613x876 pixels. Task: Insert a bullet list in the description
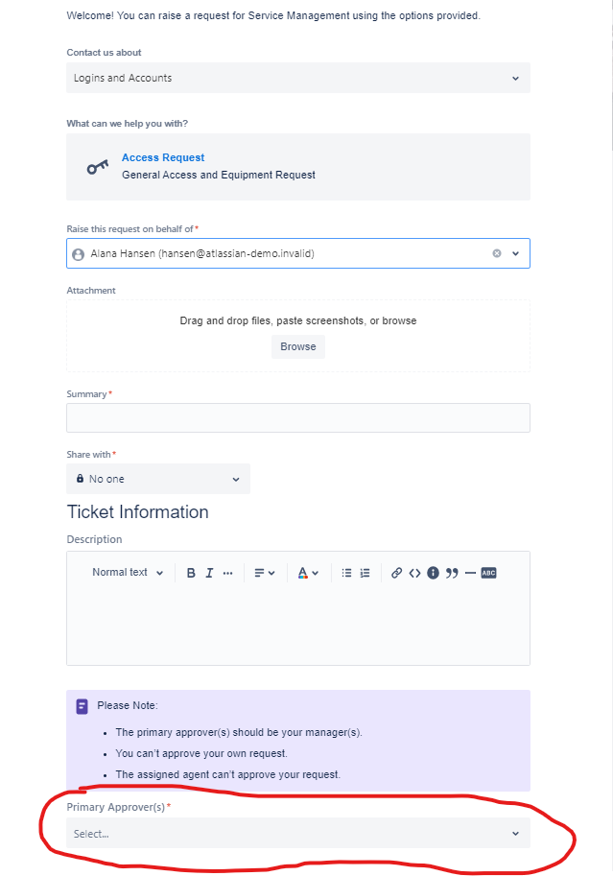pyautogui.click(x=346, y=572)
